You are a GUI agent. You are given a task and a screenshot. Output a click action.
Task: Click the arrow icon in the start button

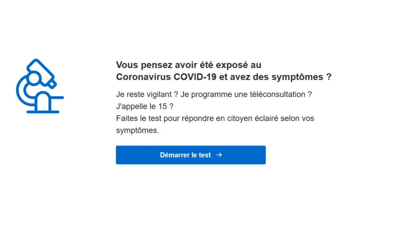pyautogui.click(x=219, y=155)
